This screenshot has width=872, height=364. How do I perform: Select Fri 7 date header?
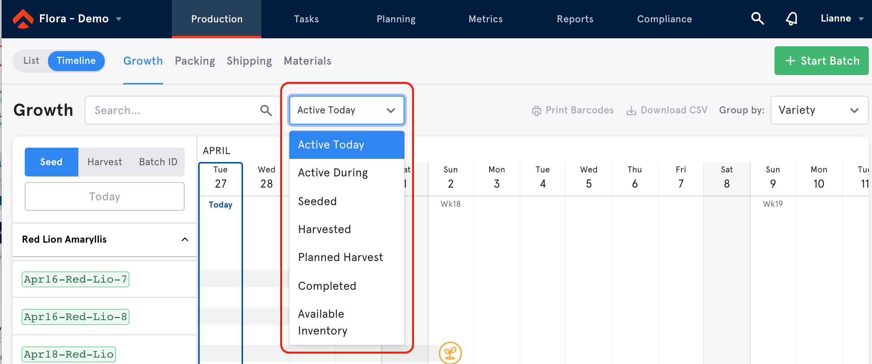(x=681, y=177)
